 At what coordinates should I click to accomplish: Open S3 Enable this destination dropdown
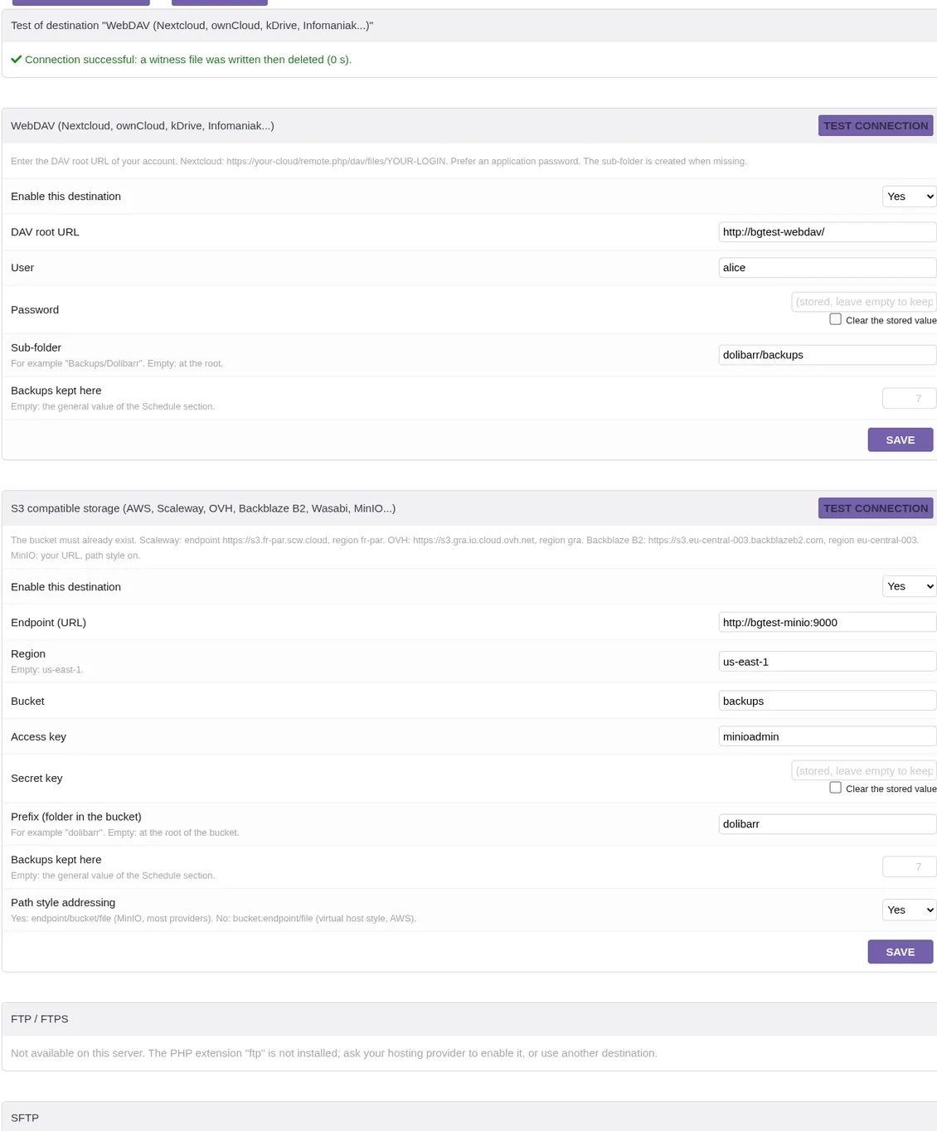coord(910,586)
